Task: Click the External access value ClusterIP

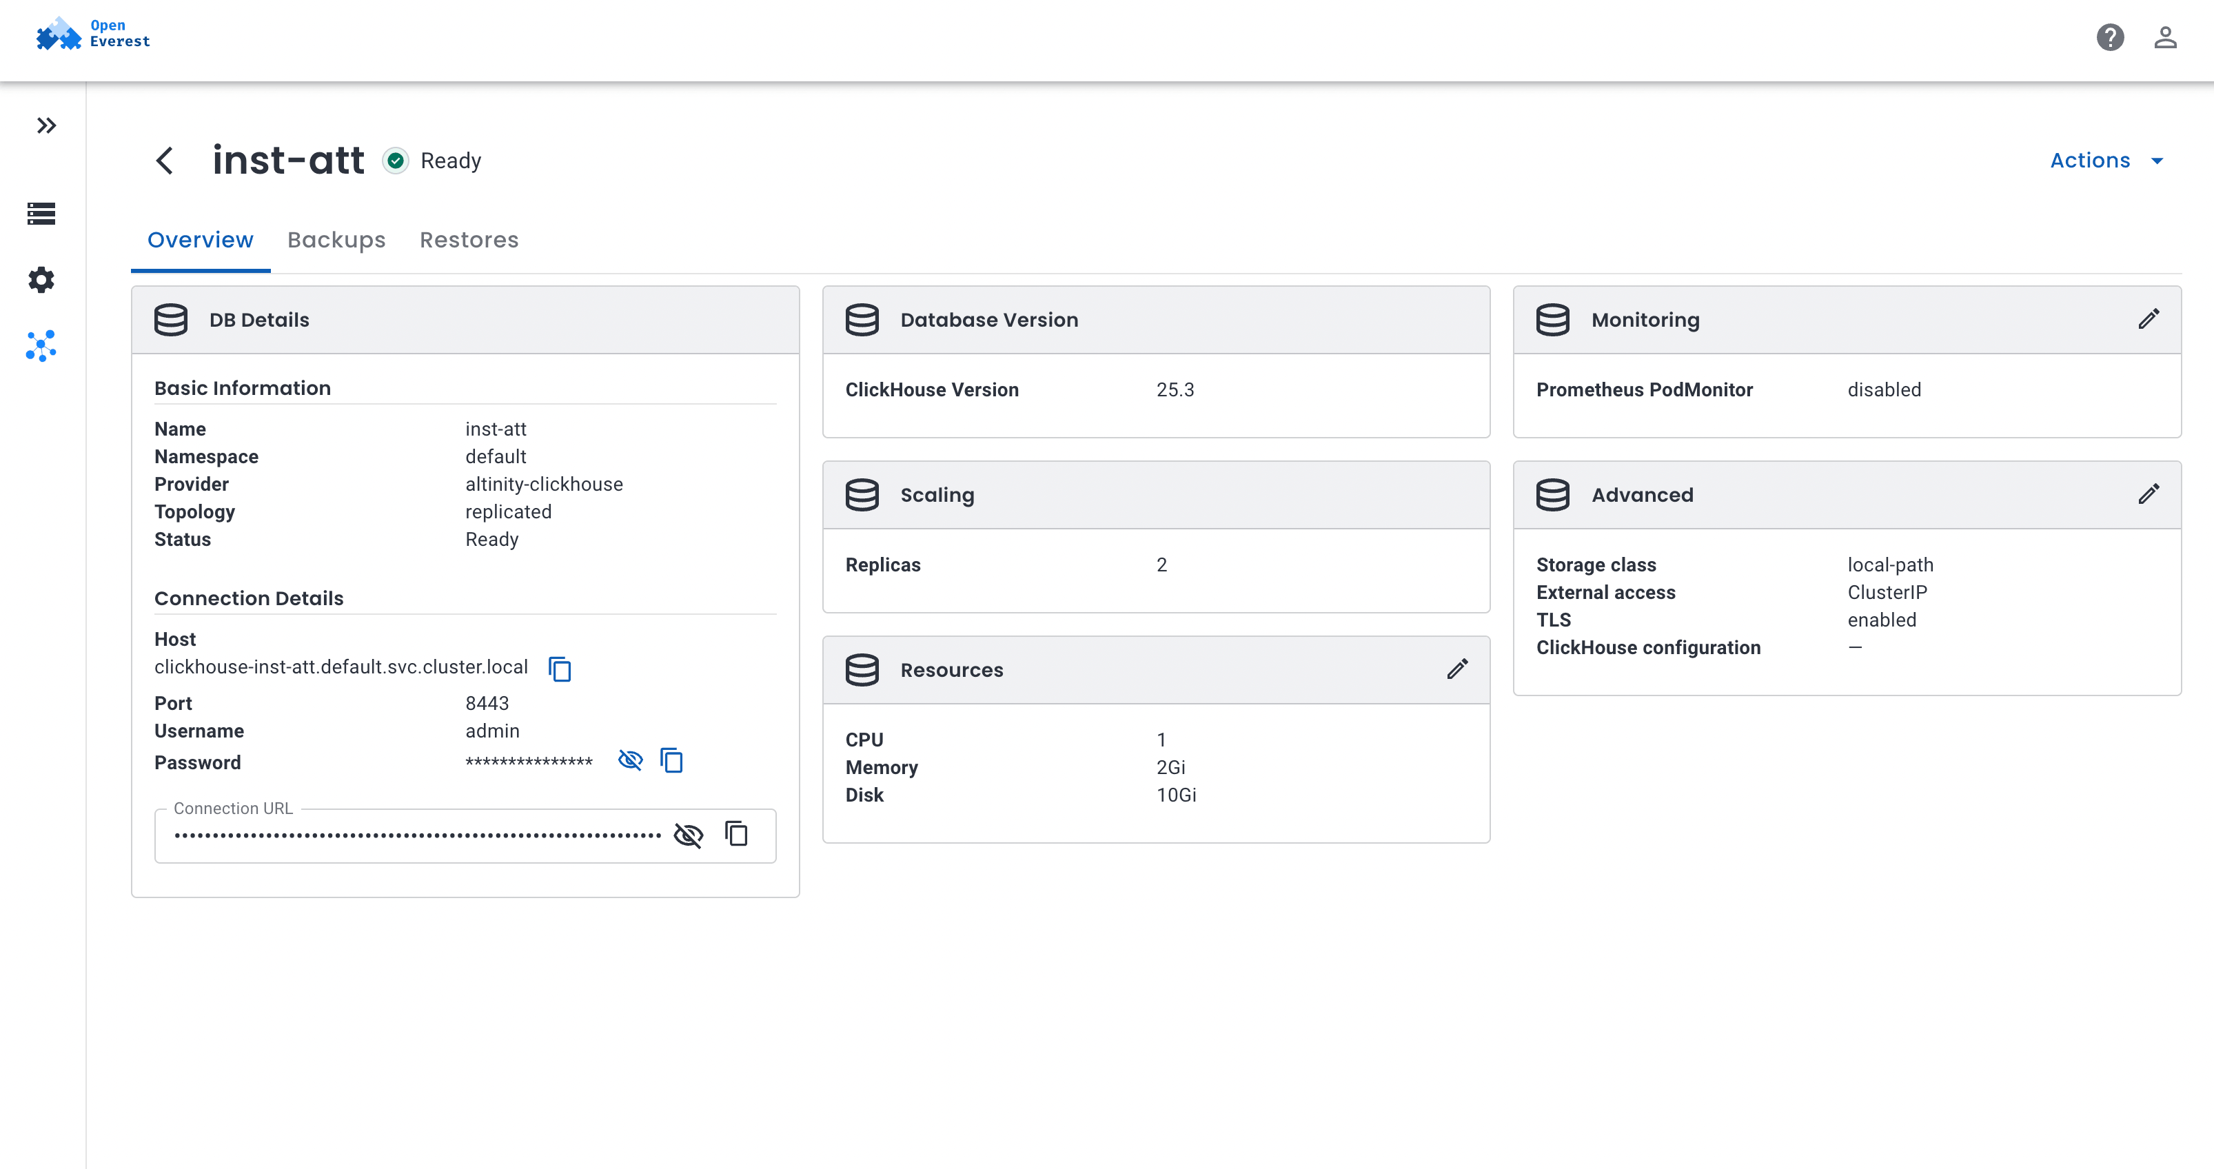Action: [1887, 592]
